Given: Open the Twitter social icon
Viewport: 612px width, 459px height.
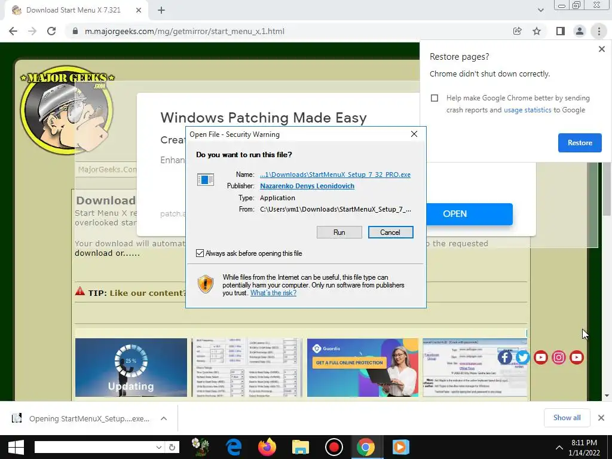Looking at the screenshot, I should 522,357.
